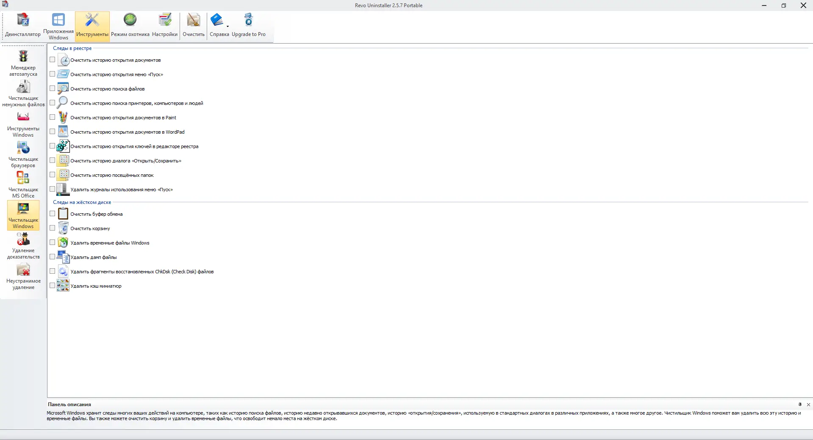This screenshot has height=440, width=813.
Task: Enable the Очистить буфер обмена checkbox
Action: pyautogui.click(x=53, y=214)
